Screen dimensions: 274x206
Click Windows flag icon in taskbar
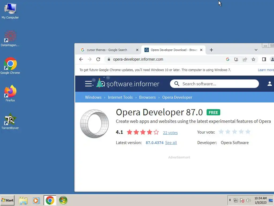[63, 200]
